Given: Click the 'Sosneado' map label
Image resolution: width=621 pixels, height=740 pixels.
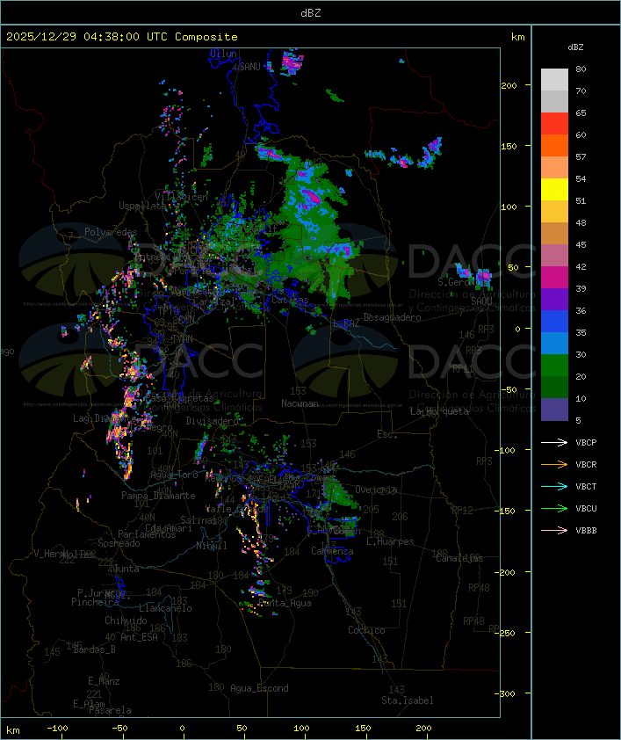Looking at the screenshot, I should pos(119,543).
